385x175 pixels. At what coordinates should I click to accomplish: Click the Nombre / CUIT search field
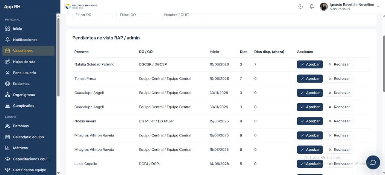(185, 15)
